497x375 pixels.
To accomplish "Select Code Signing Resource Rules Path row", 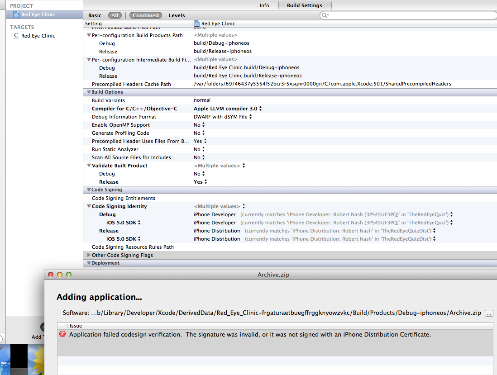I will (290, 247).
